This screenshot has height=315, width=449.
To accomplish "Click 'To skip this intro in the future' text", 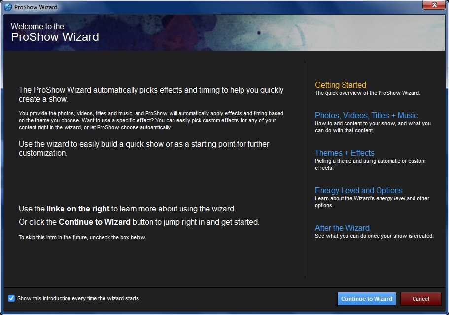I will point(82,238).
